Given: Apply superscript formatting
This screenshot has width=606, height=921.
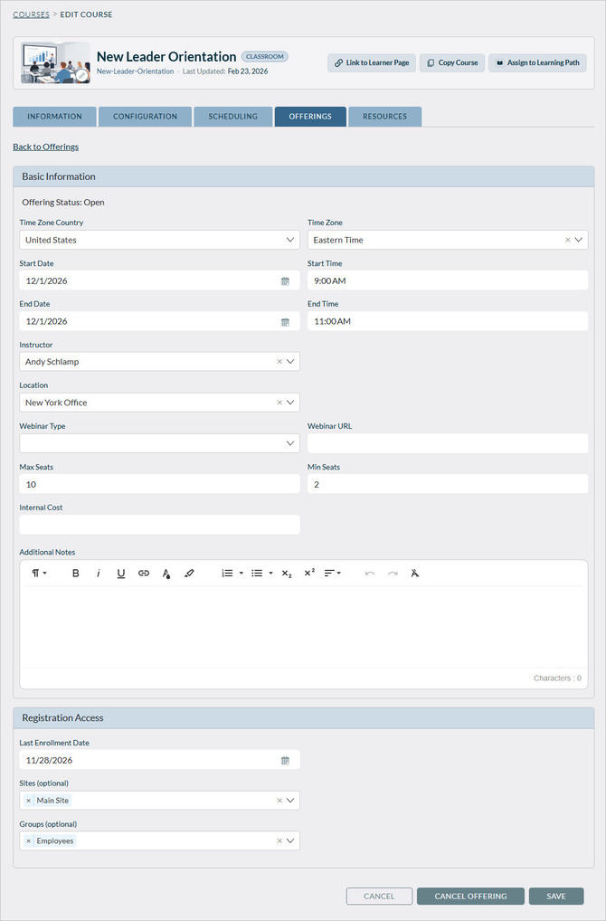Looking at the screenshot, I should click(309, 574).
